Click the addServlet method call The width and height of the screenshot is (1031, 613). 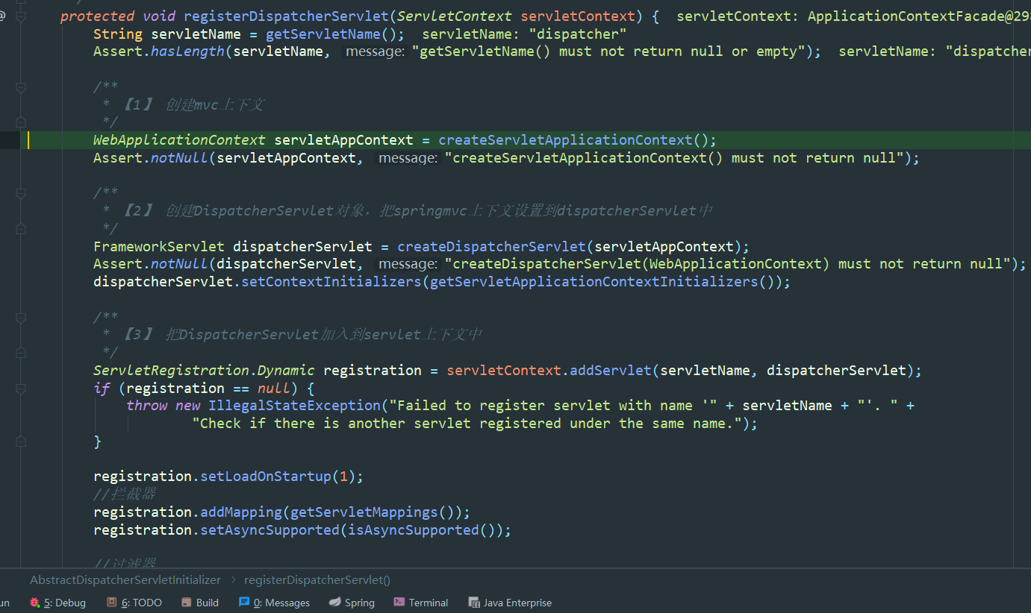tap(611, 371)
